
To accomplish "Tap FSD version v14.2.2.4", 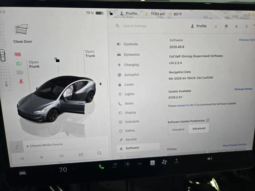I will click(x=175, y=63).
